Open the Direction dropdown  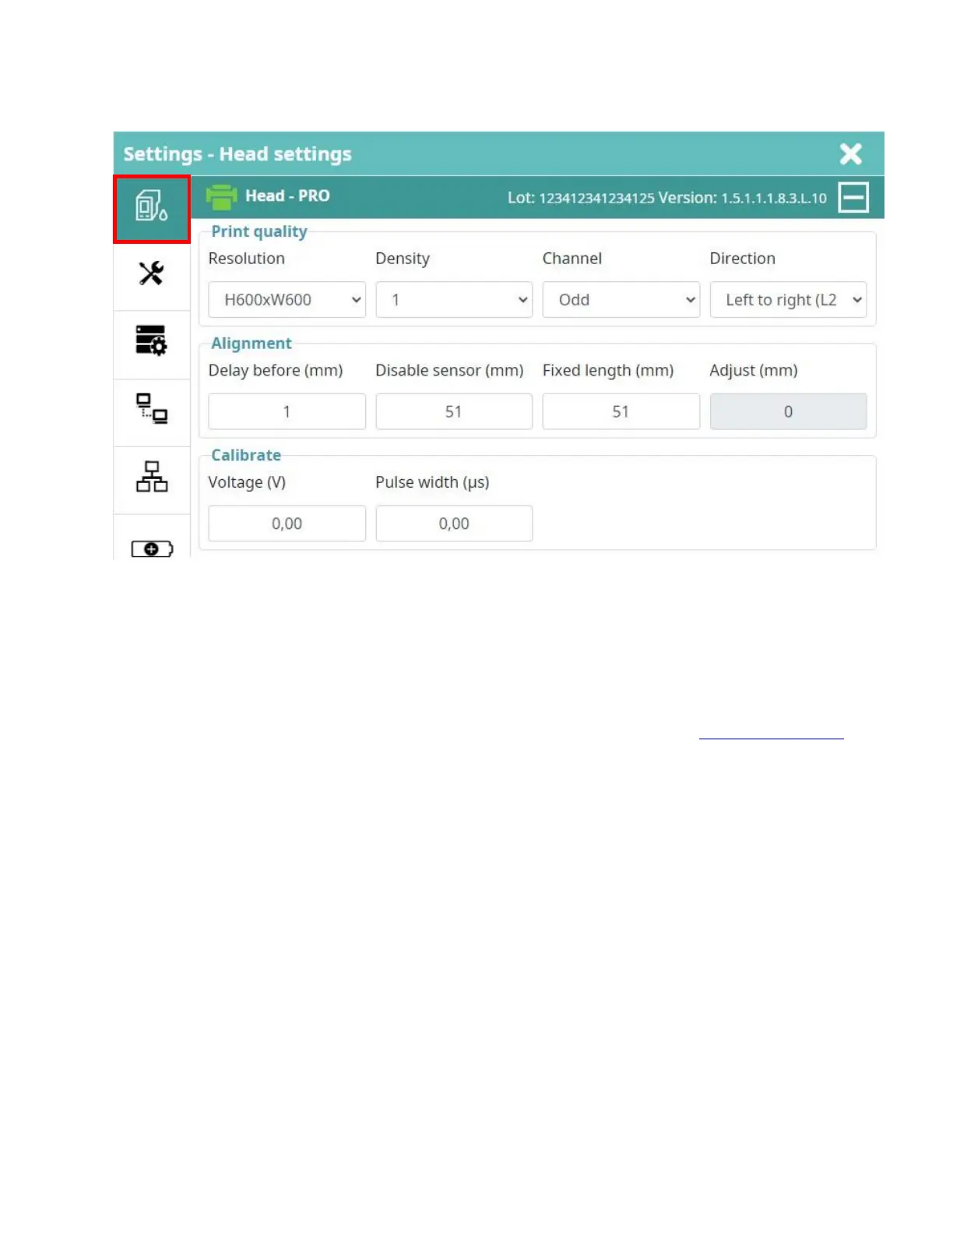[788, 300]
